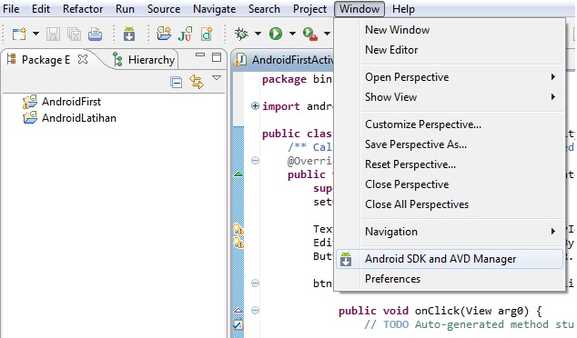Image resolution: width=577 pixels, height=338 pixels.
Task: Click the New Android XML file icon
Action: tap(207, 34)
